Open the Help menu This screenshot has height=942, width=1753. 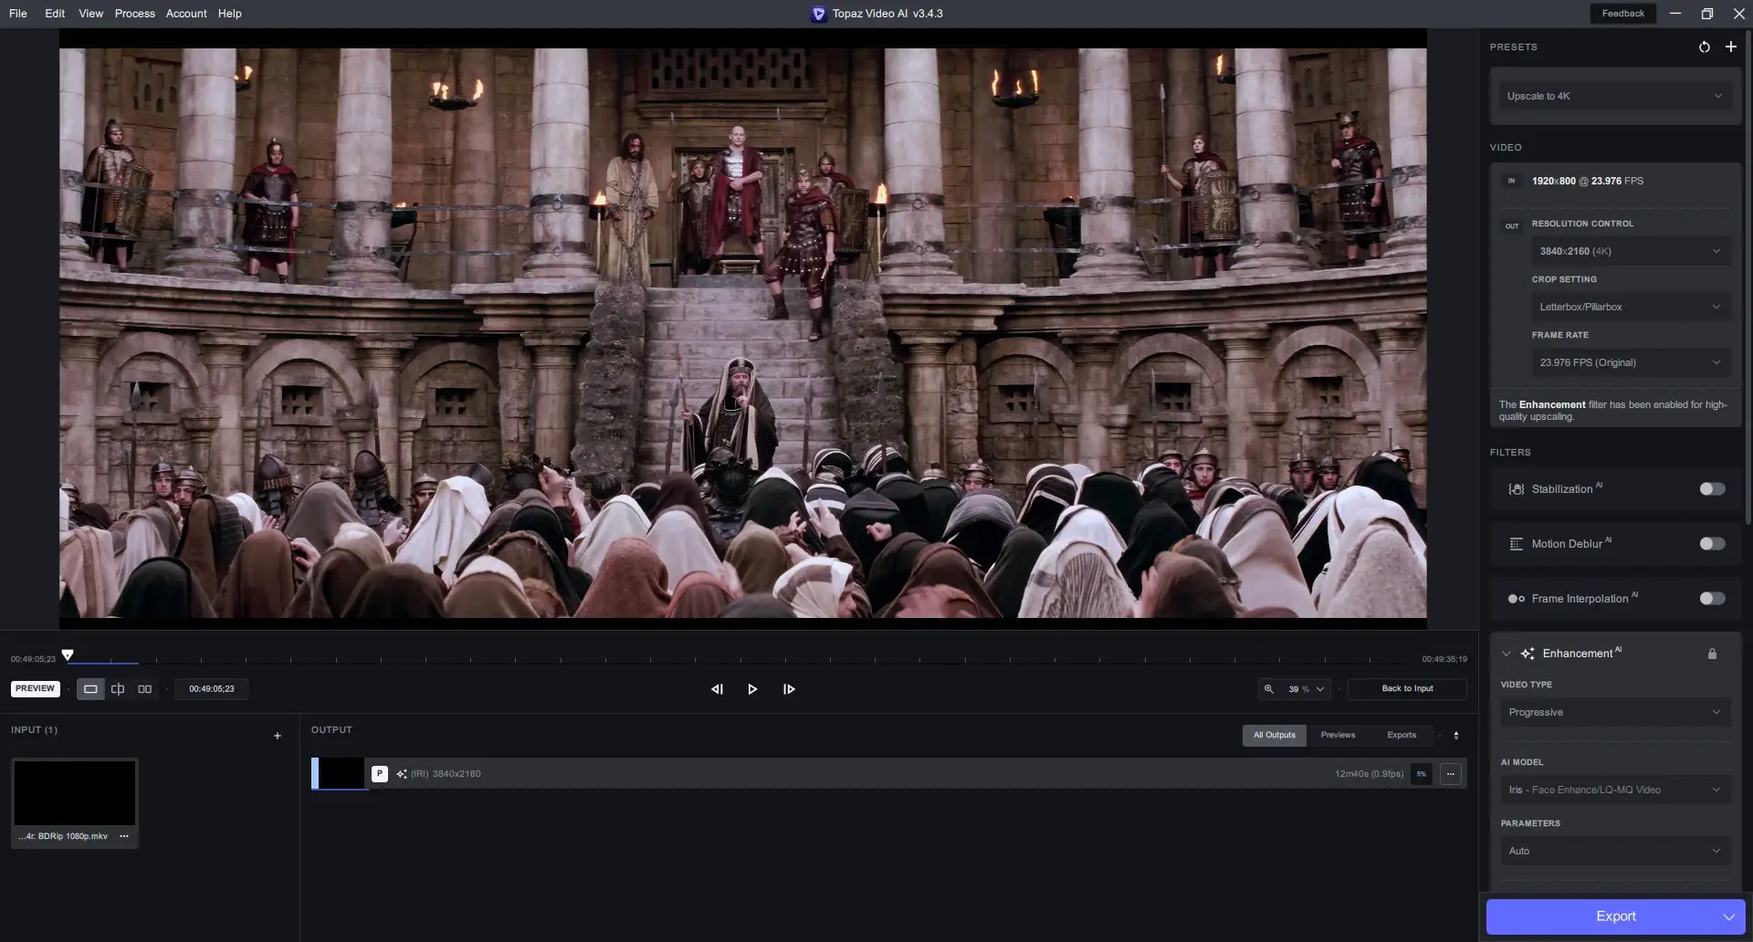pos(230,14)
